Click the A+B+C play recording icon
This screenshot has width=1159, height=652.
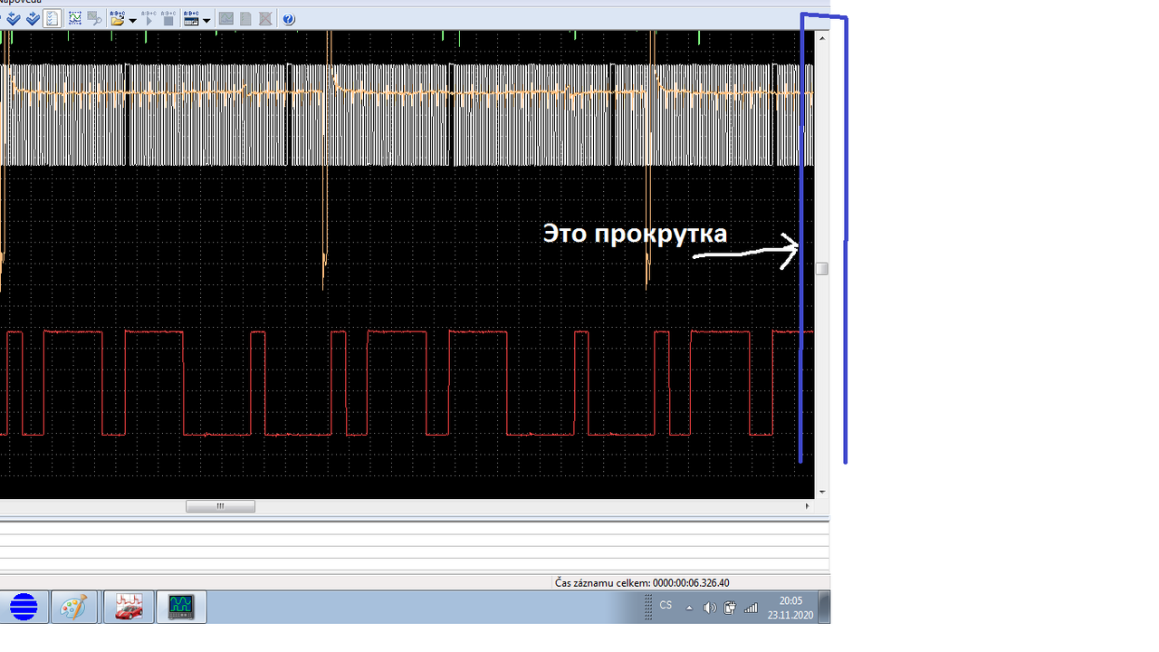tap(149, 18)
